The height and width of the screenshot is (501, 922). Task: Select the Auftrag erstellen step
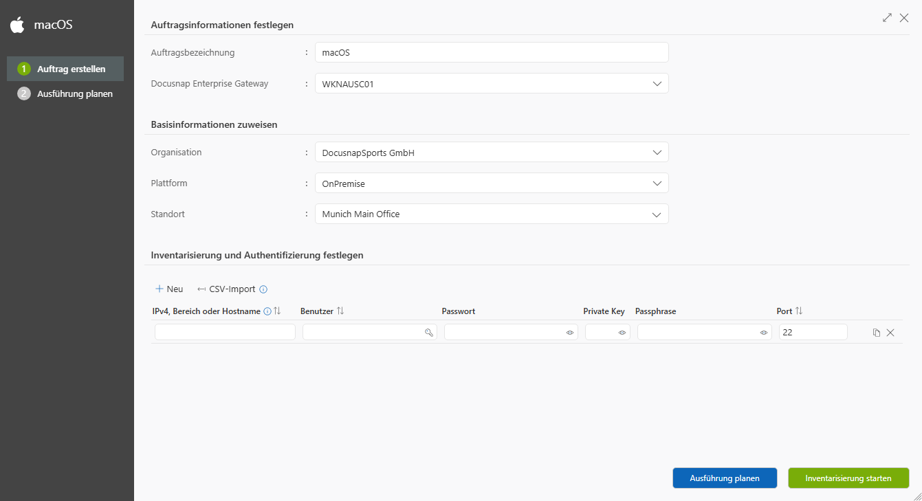pyautogui.click(x=65, y=69)
